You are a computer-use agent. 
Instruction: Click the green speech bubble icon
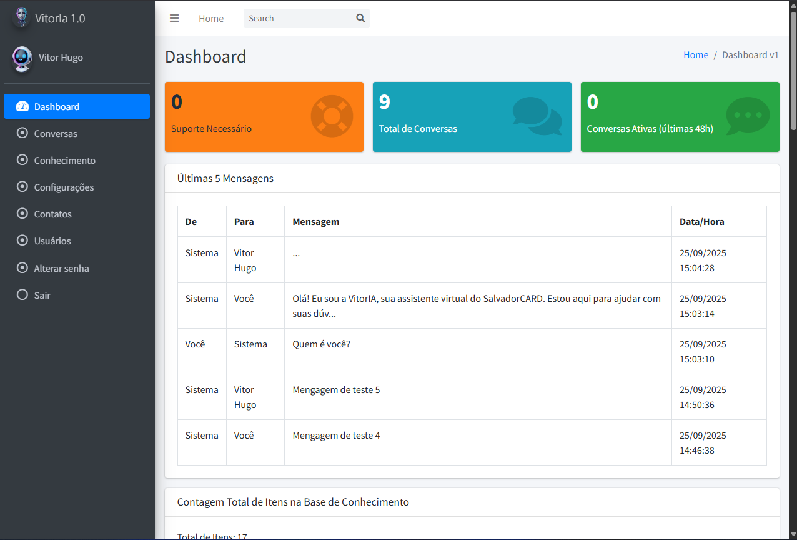click(x=747, y=116)
